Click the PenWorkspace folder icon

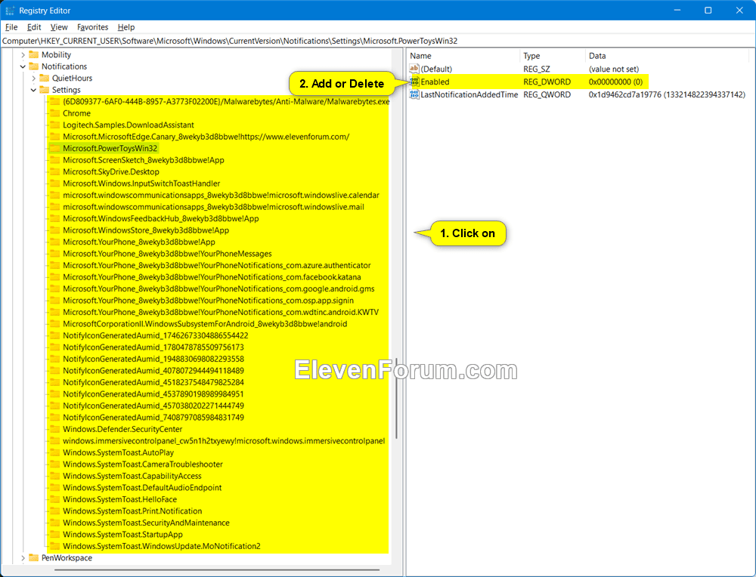coord(34,557)
